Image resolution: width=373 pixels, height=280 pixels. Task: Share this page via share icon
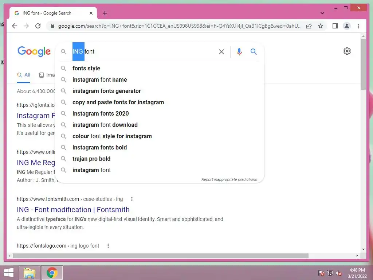[309, 26]
